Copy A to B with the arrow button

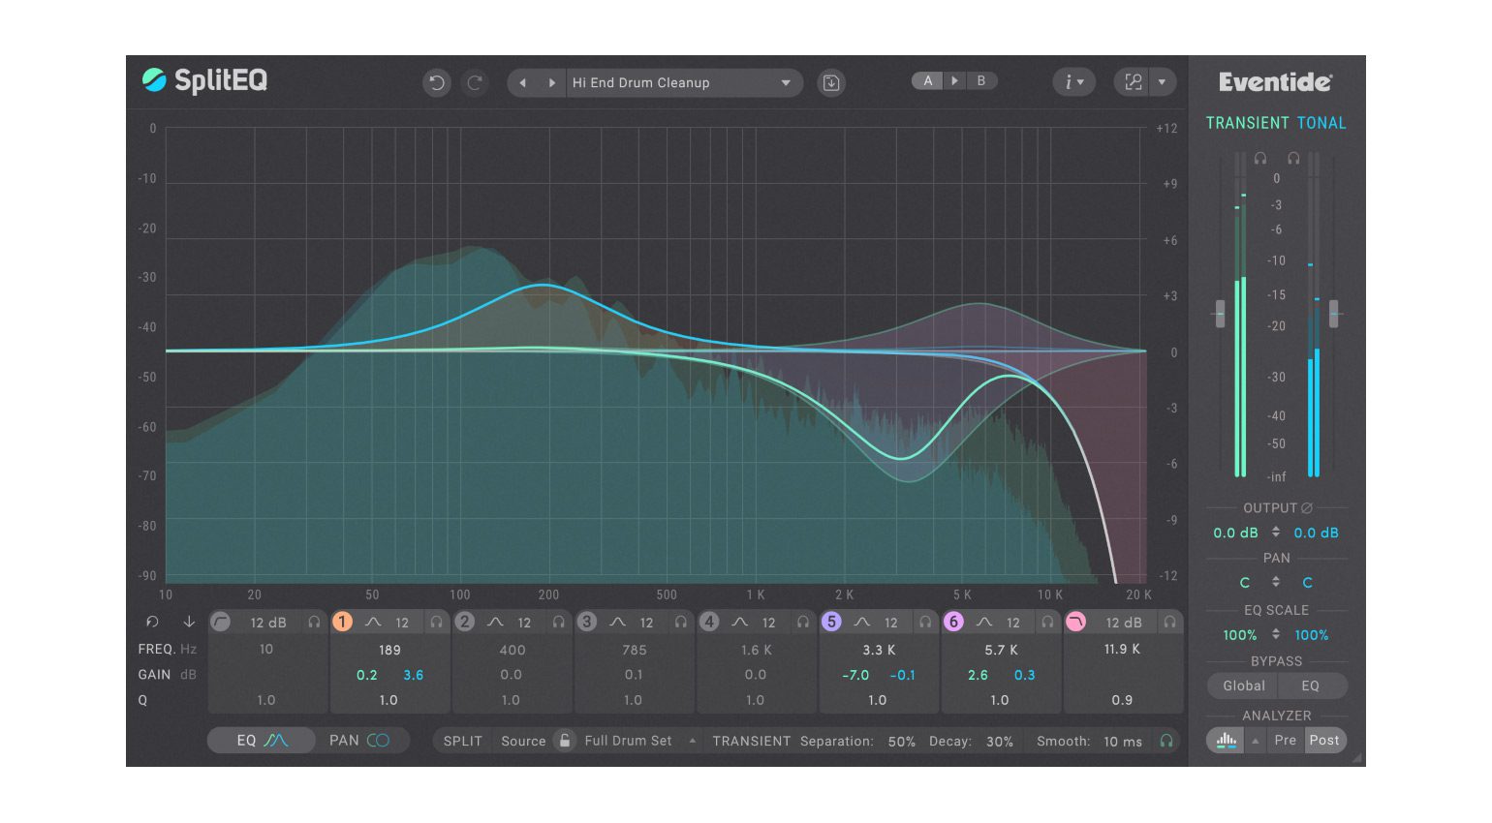click(954, 81)
